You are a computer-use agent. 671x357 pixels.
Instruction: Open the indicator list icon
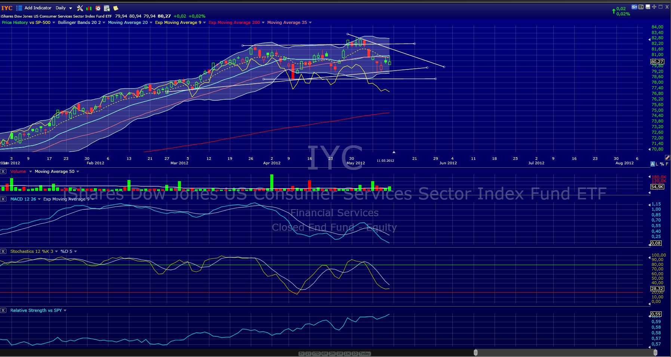coord(19,8)
